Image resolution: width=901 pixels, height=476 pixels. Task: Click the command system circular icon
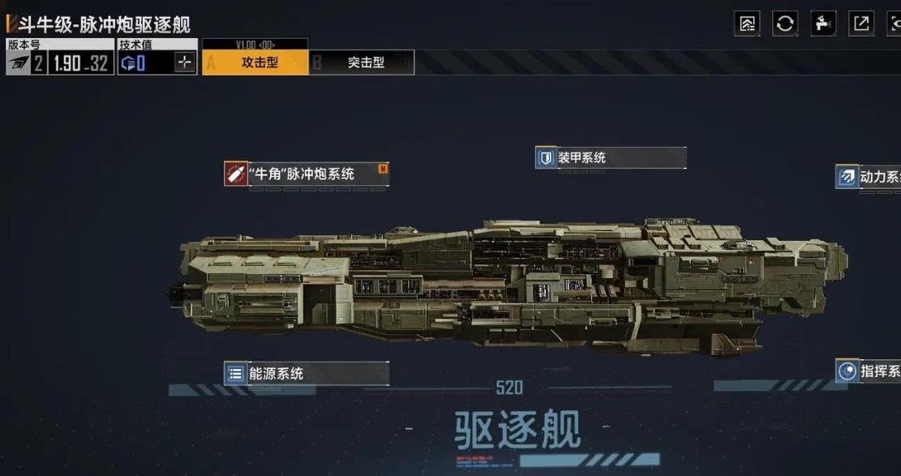(847, 371)
